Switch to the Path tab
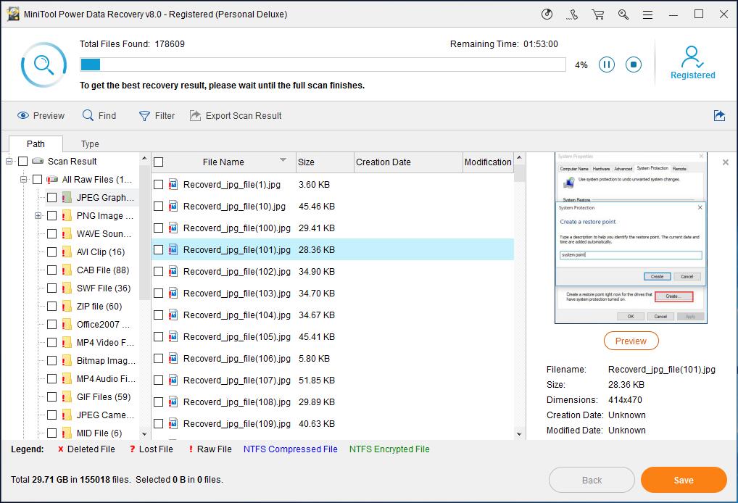This screenshot has height=503, width=738. (x=36, y=144)
